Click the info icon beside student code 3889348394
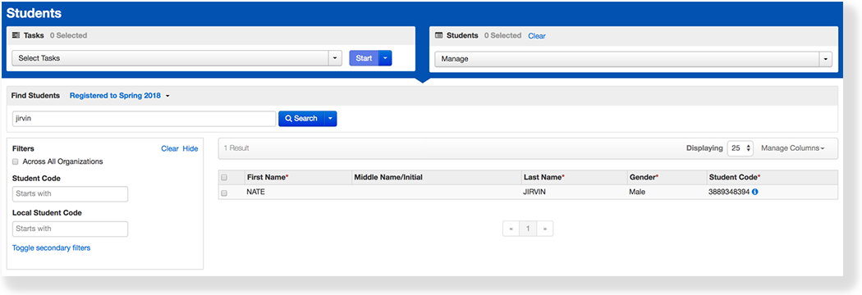Viewport: 862px width, 295px height. point(754,193)
